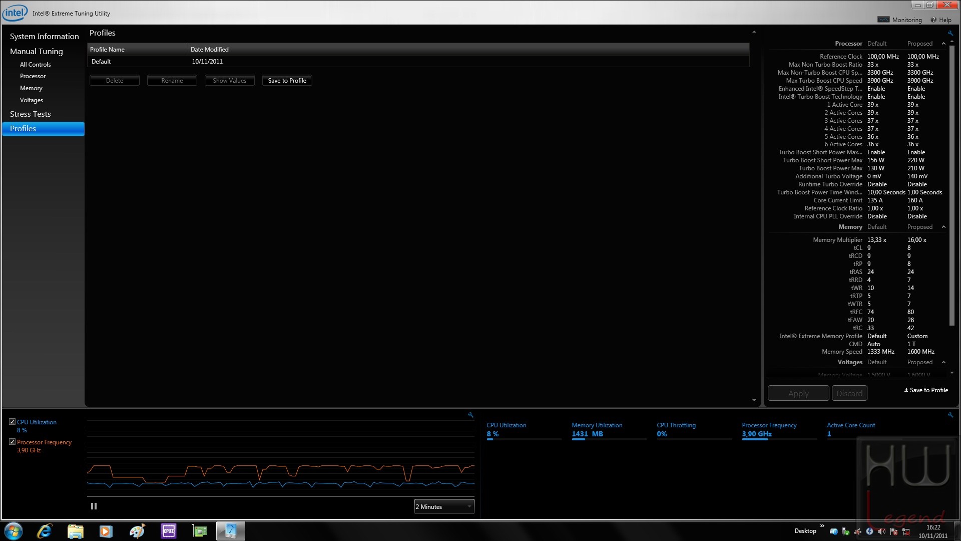This screenshot has height=541, width=961.
Task: Click the Date Modified column header
Action: pyautogui.click(x=468, y=49)
